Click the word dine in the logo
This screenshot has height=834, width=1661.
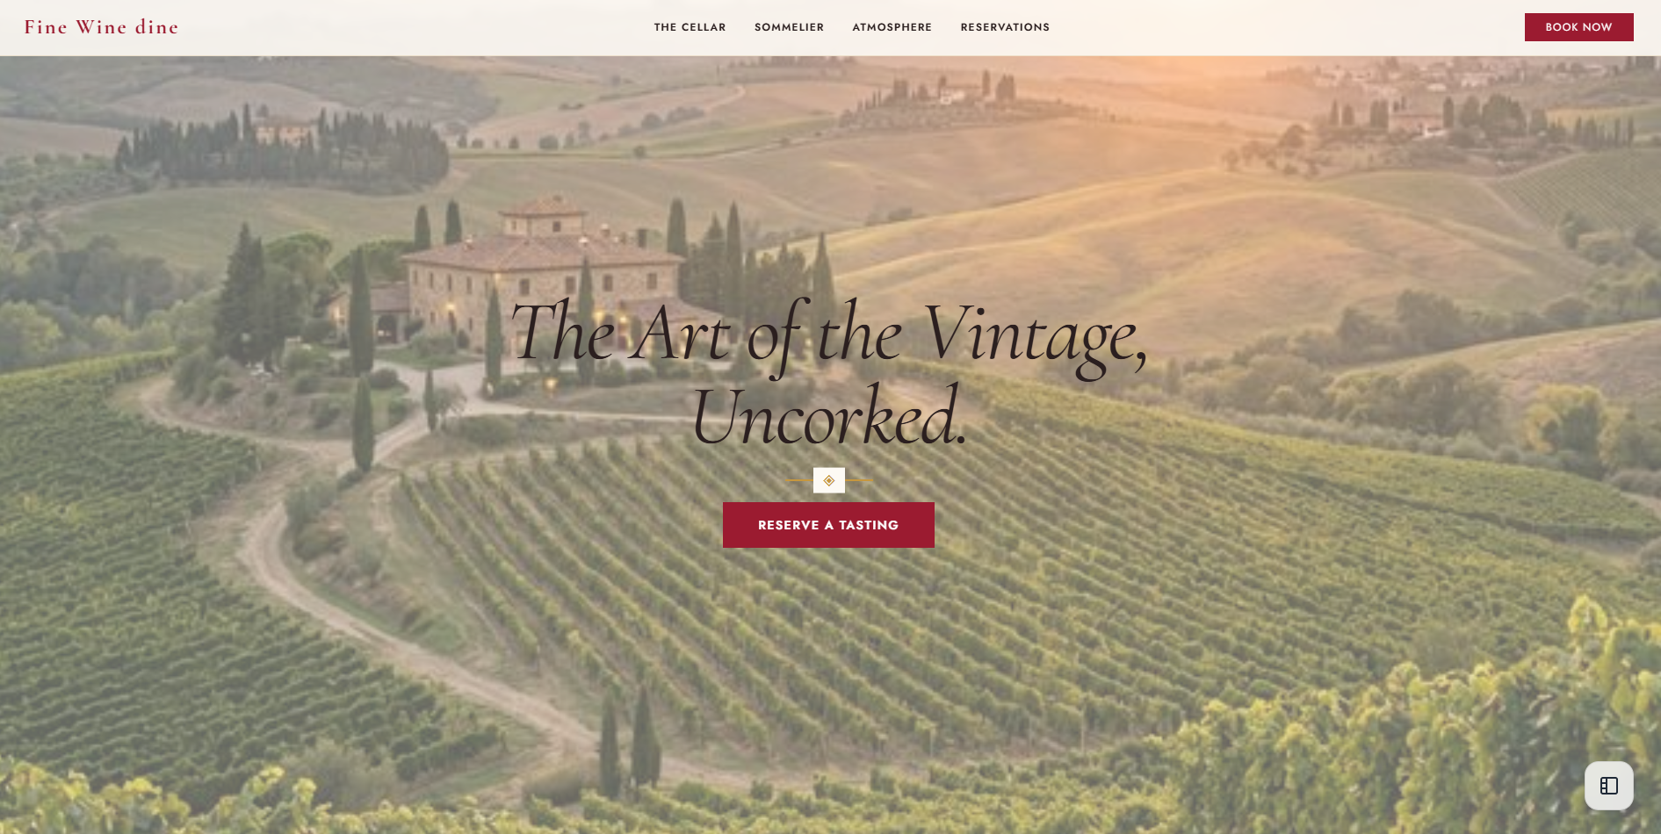click(x=156, y=27)
